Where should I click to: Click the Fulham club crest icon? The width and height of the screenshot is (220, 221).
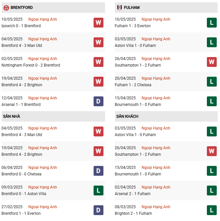tap(120, 8)
